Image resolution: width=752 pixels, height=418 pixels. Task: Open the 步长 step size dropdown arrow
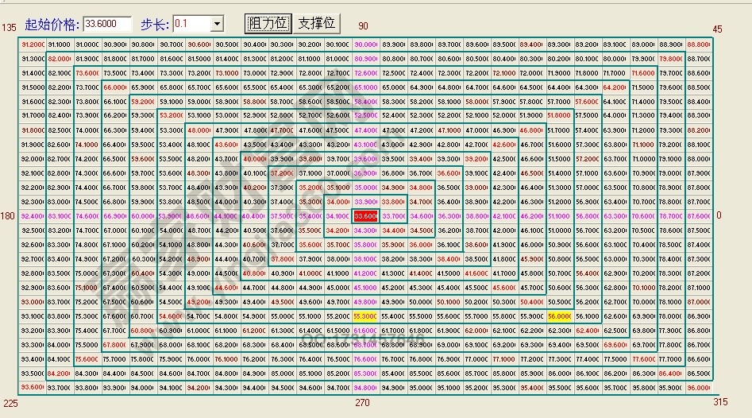tap(217, 24)
